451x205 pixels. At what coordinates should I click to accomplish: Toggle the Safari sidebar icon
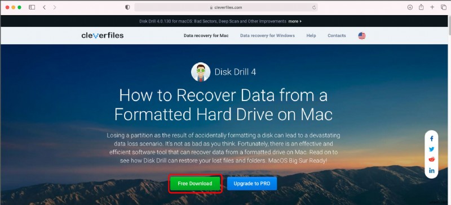click(x=32, y=7)
